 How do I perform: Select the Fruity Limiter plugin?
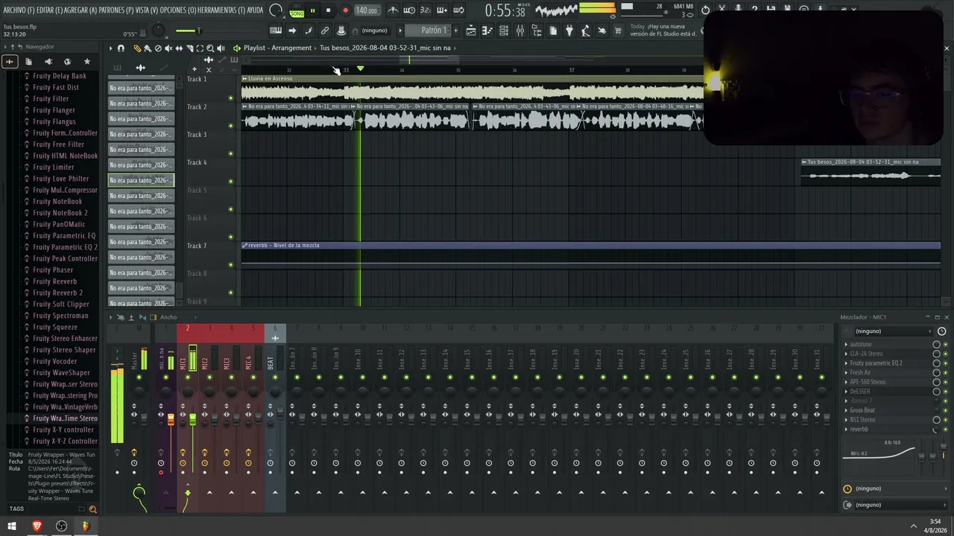[54, 167]
